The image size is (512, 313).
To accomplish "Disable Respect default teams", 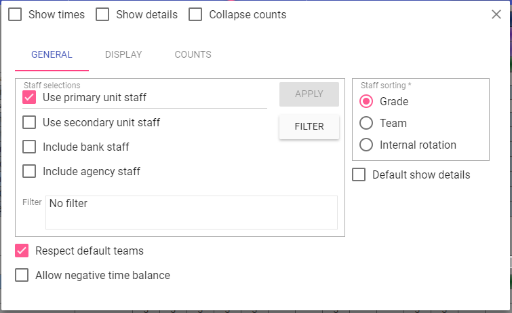I will pos(22,251).
